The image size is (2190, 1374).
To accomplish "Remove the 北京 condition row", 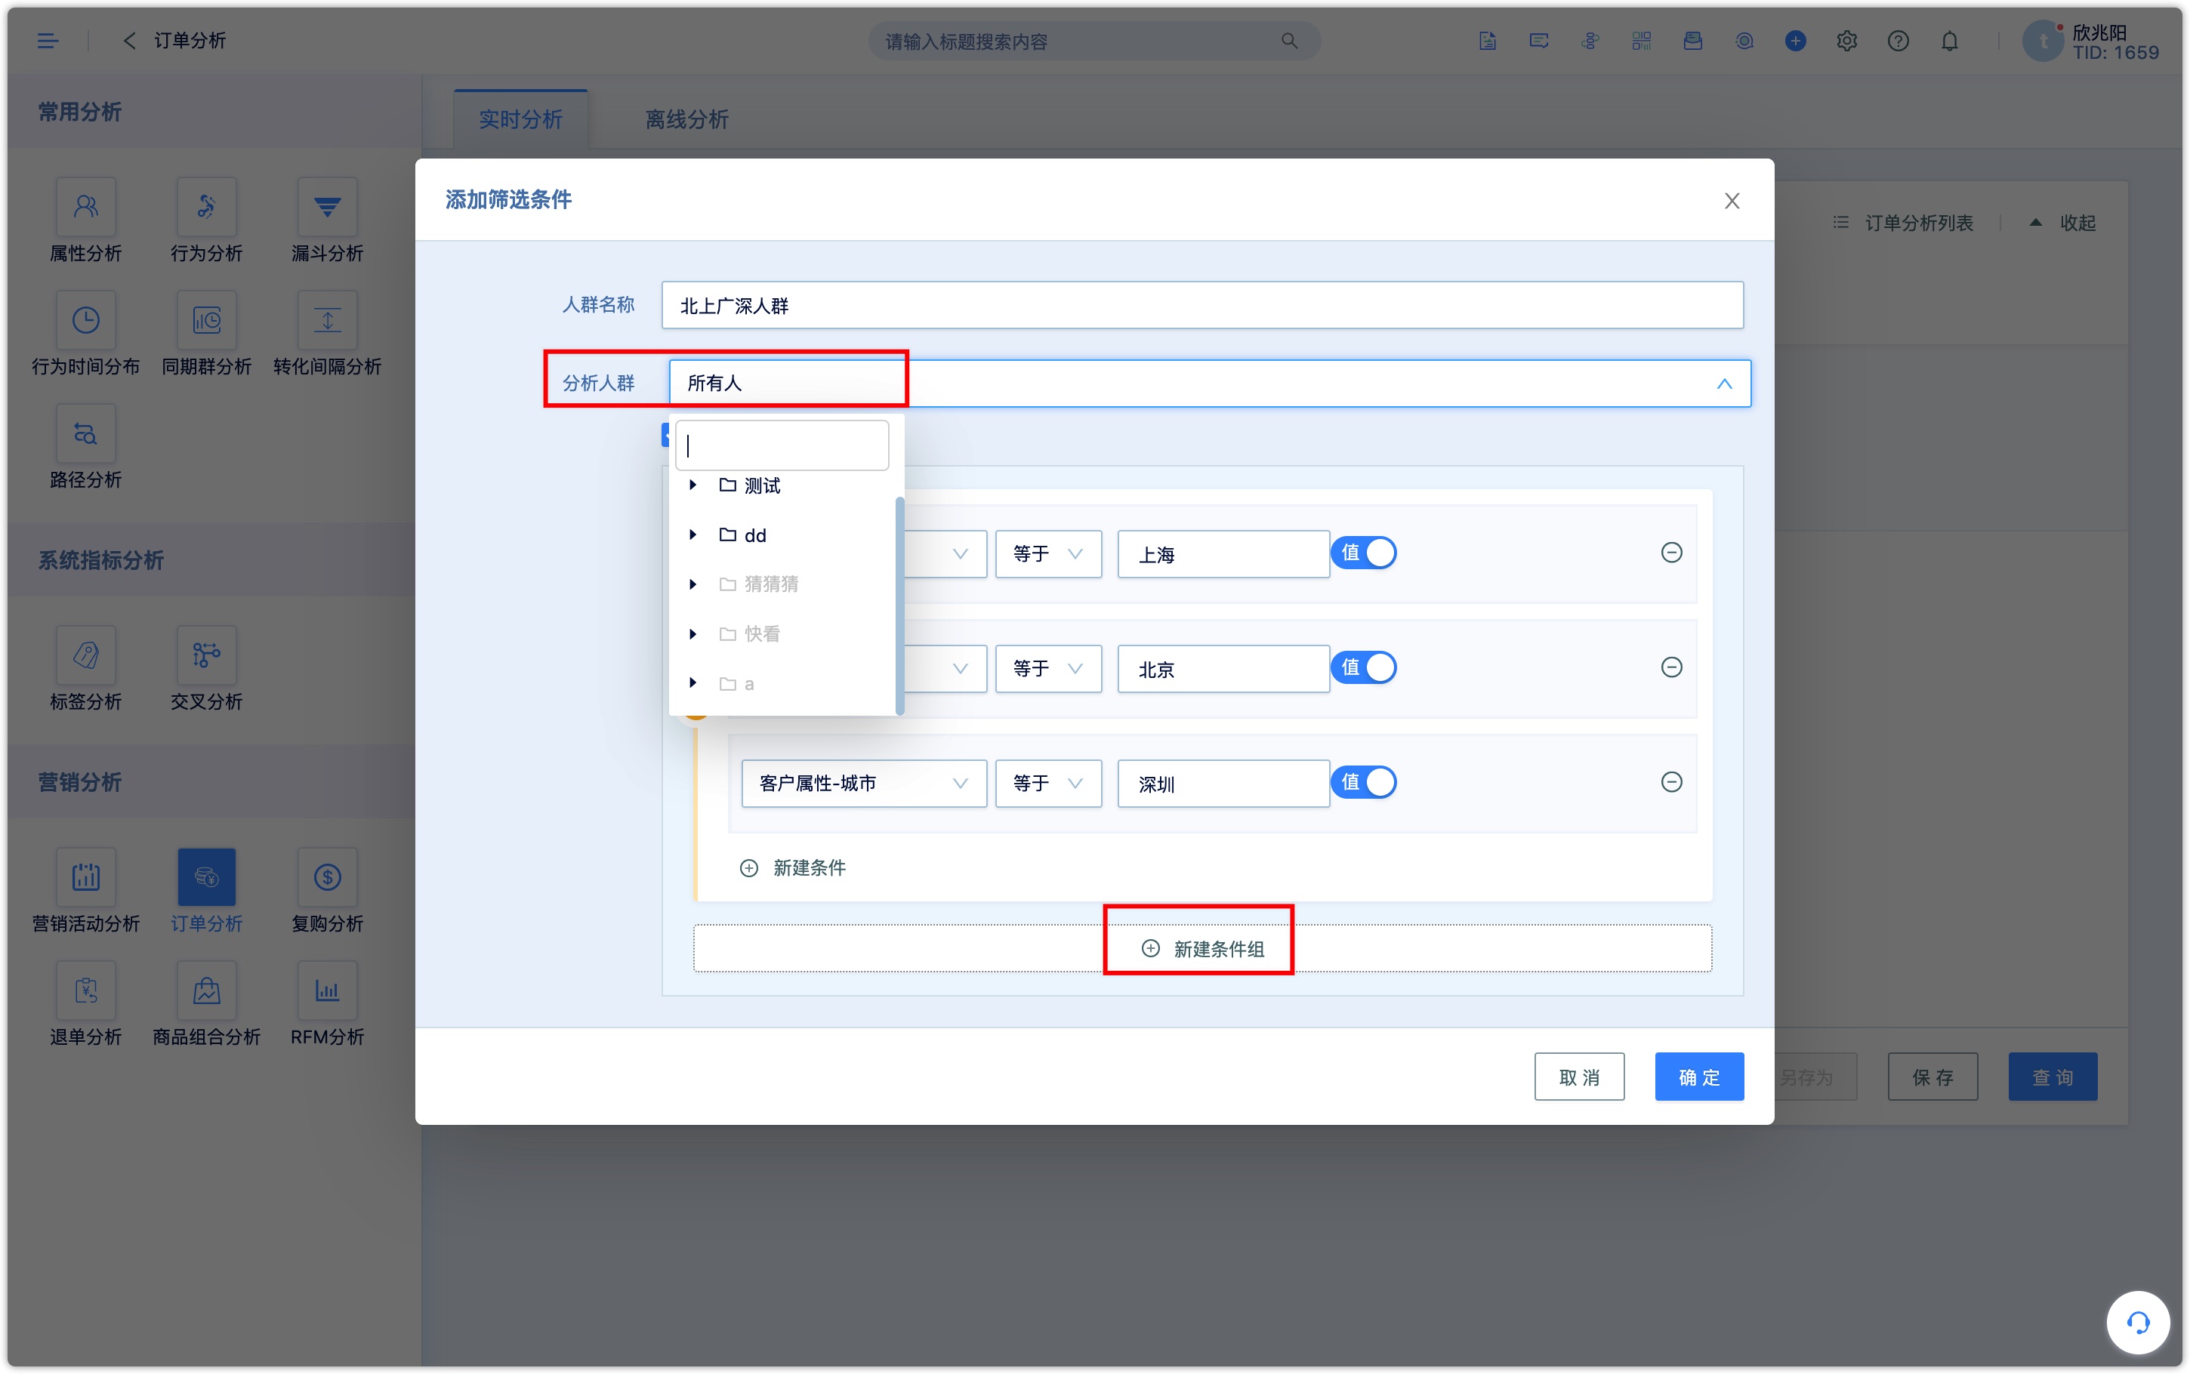I will 1670,668.
